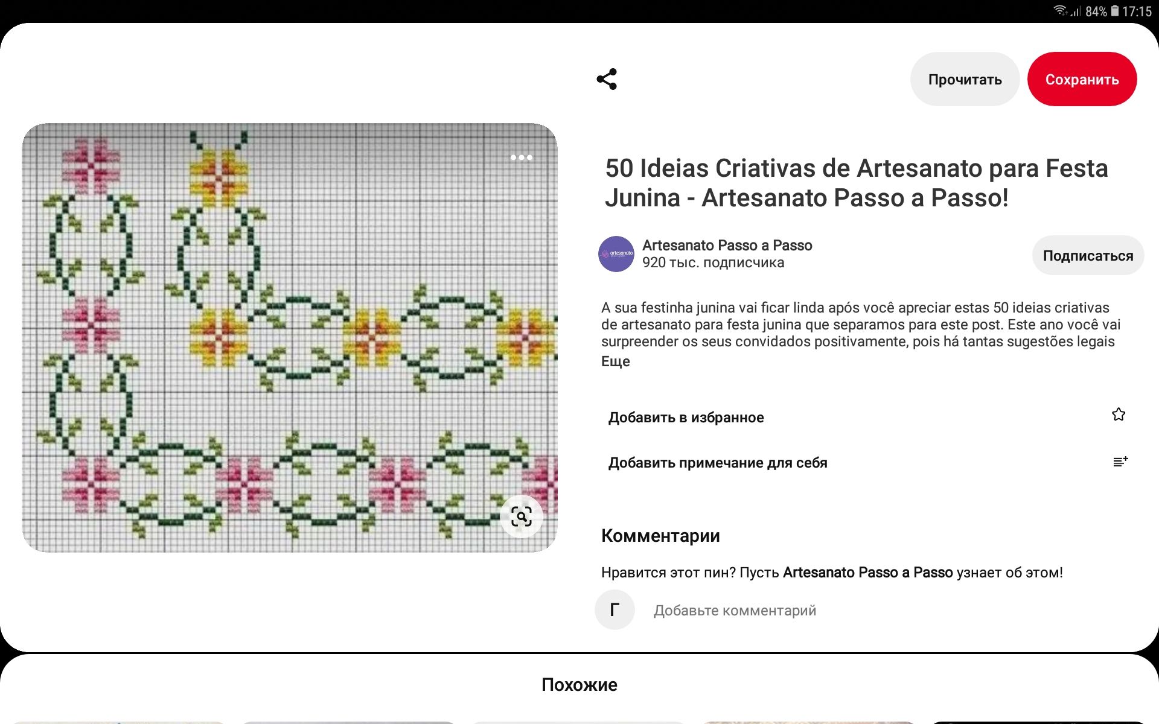Open the Artesanato Passo a Passo creator name link
The width and height of the screenshot is (1159, 724).
(x=727, y=246)
